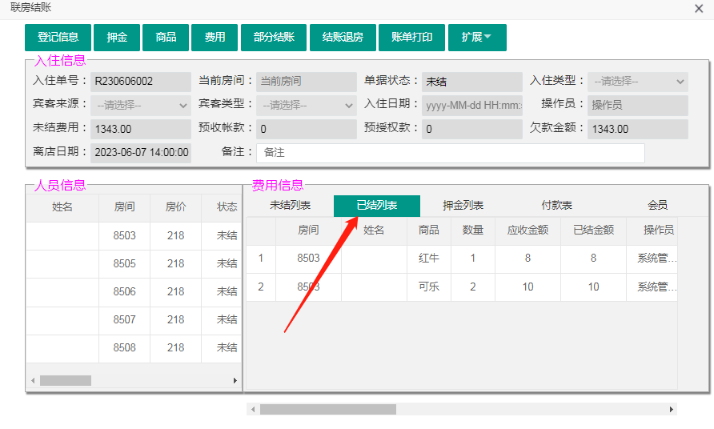Click the 商品 toolbar button

point(166,38)
